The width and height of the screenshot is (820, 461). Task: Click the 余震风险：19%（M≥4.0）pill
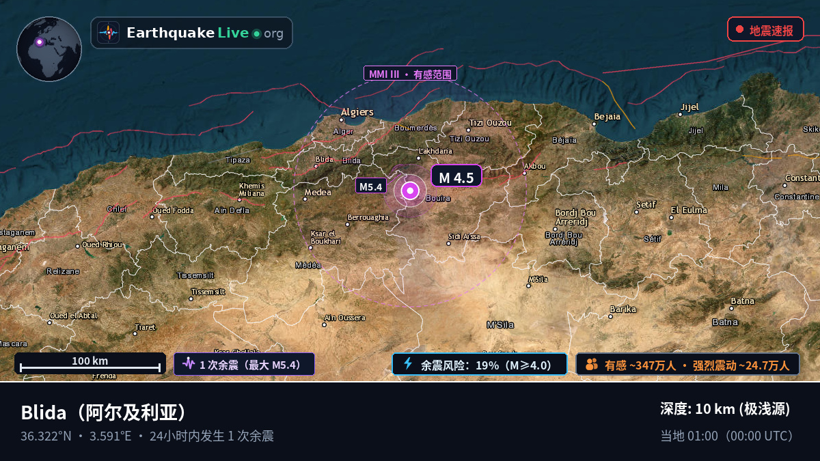(x=480, y=364)
